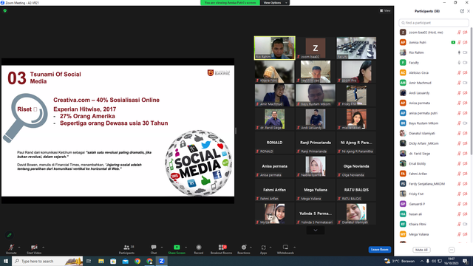Select hasan ali in participant list
The width and height of the screenshot is (473, 266).
pos(434,214)
